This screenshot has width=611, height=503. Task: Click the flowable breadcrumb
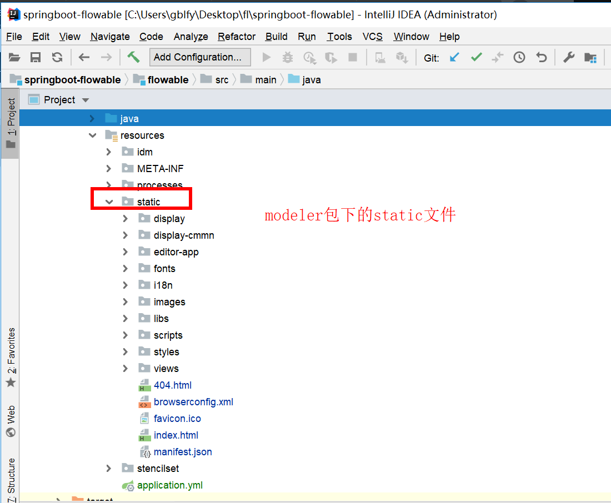coord(168,80)
